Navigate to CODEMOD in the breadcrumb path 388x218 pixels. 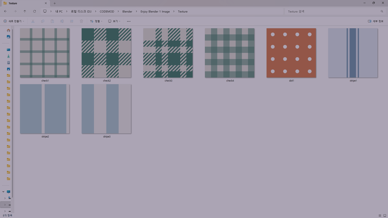107,11
